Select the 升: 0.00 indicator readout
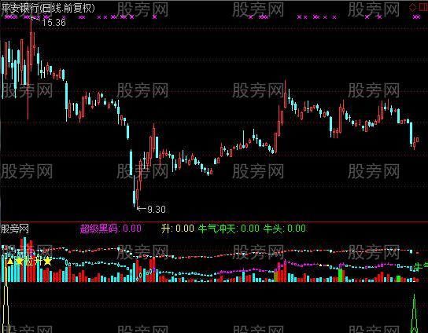The width and height of the screenshot is (428, 333). [178, 229]
